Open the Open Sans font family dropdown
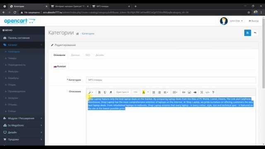The width and height of the screenshot is (265, 149). tap(123, 92)
